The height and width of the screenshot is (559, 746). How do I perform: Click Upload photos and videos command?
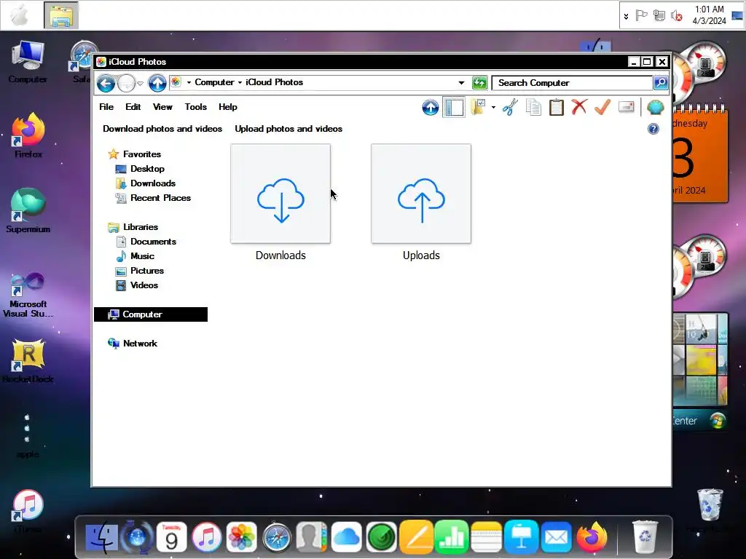[x=288, y=129]
